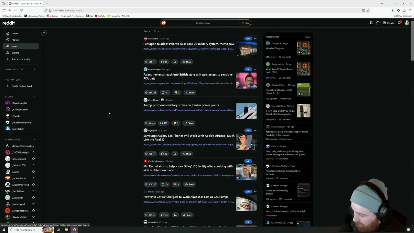The width and height of the screenshot is (414, 233).
Task: Open r/CrimsonDesert from the Recent list
Action: (19, 109)
